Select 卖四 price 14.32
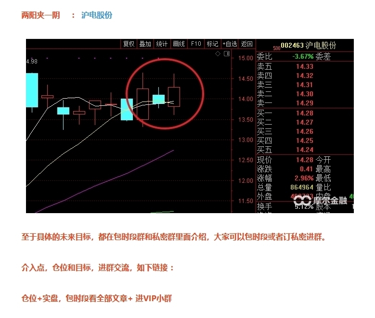Image resolution: width=375 pixels, height=318 pixels. coord(304,76)
